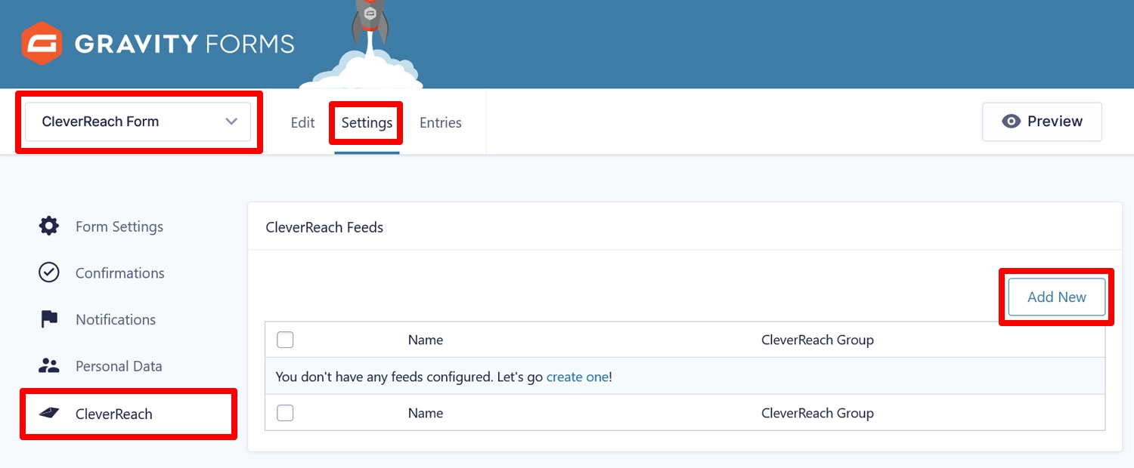Click the Add New feed button
Screen dimensions: 1134x468
[x=1057, y=297]
